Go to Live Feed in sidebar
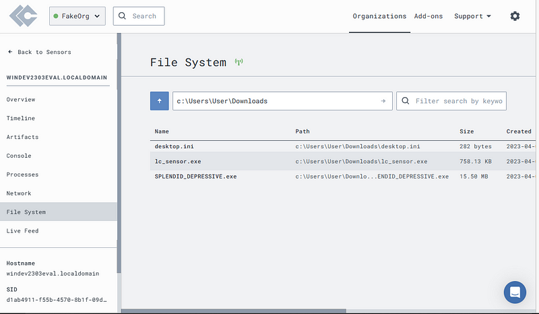Image resolution: width=539 pixels, height=314 pixels. point(22,230)
